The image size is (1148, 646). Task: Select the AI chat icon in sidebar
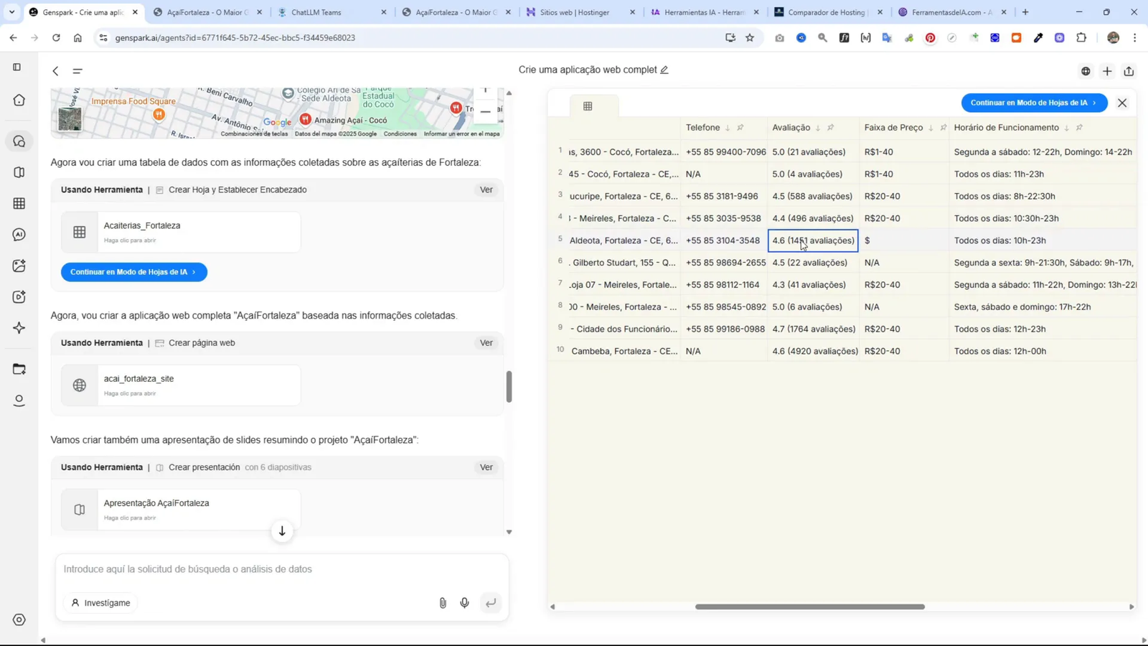point(19,234)
